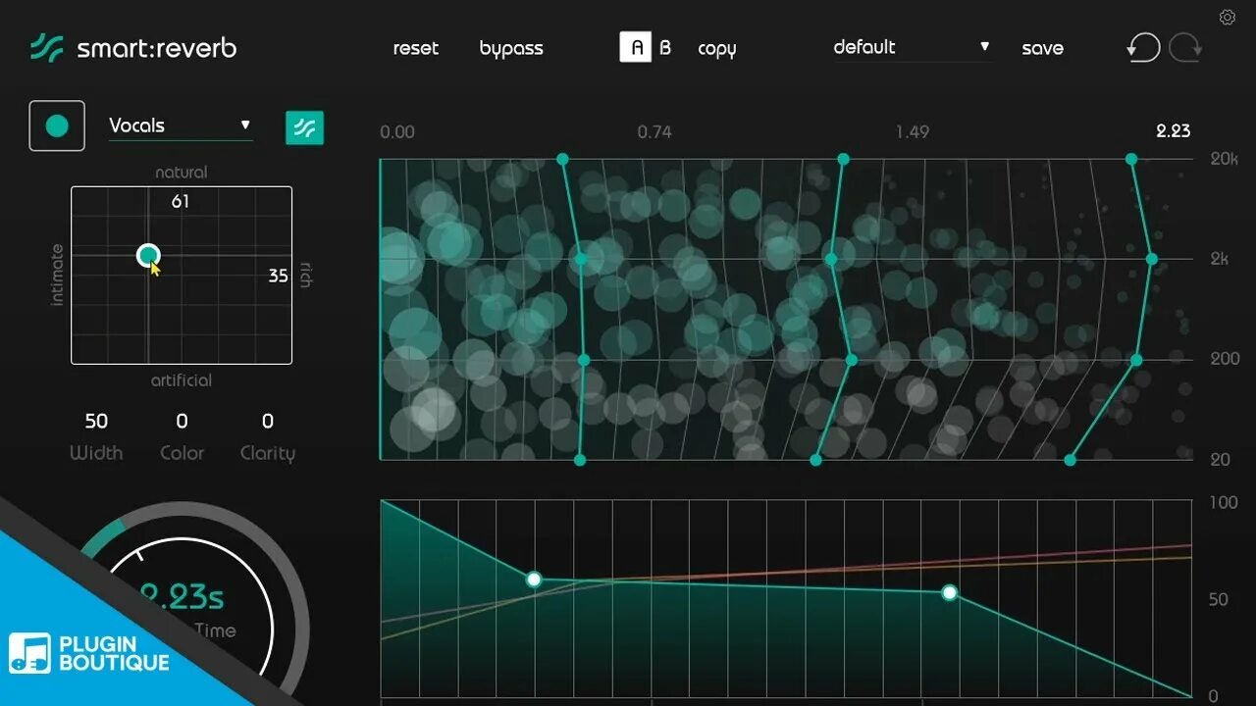Click first envelope point in lower graph
The width and height of the screenshot is (1256, 706).
point(534,580)
